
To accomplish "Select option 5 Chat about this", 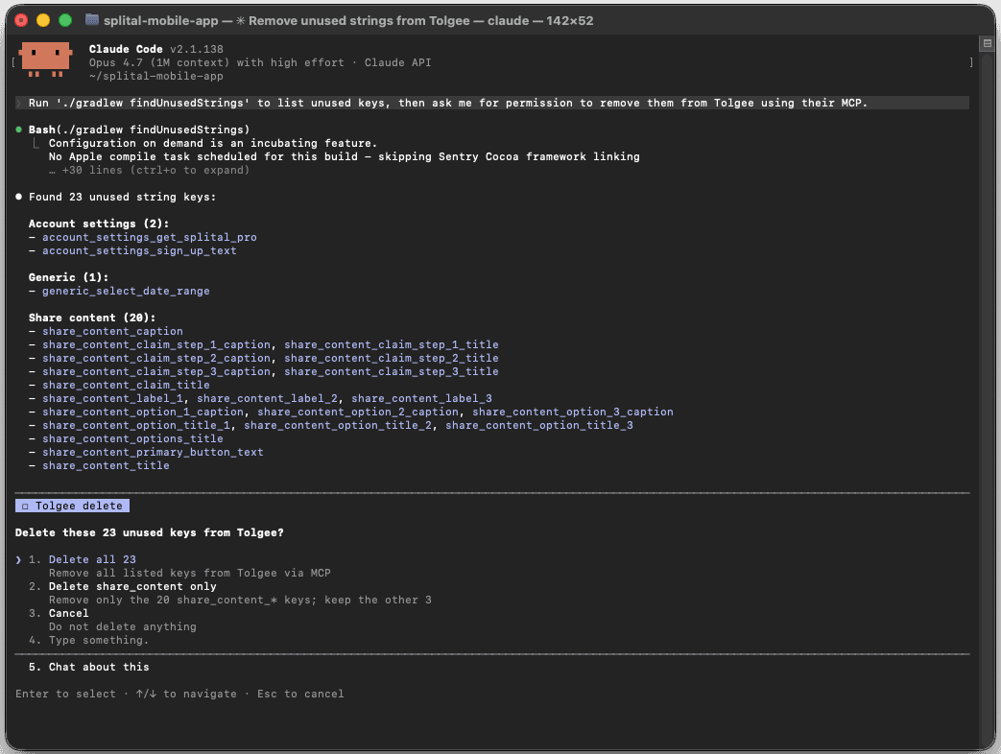I will pyautogui.click(x=98, y=667).
